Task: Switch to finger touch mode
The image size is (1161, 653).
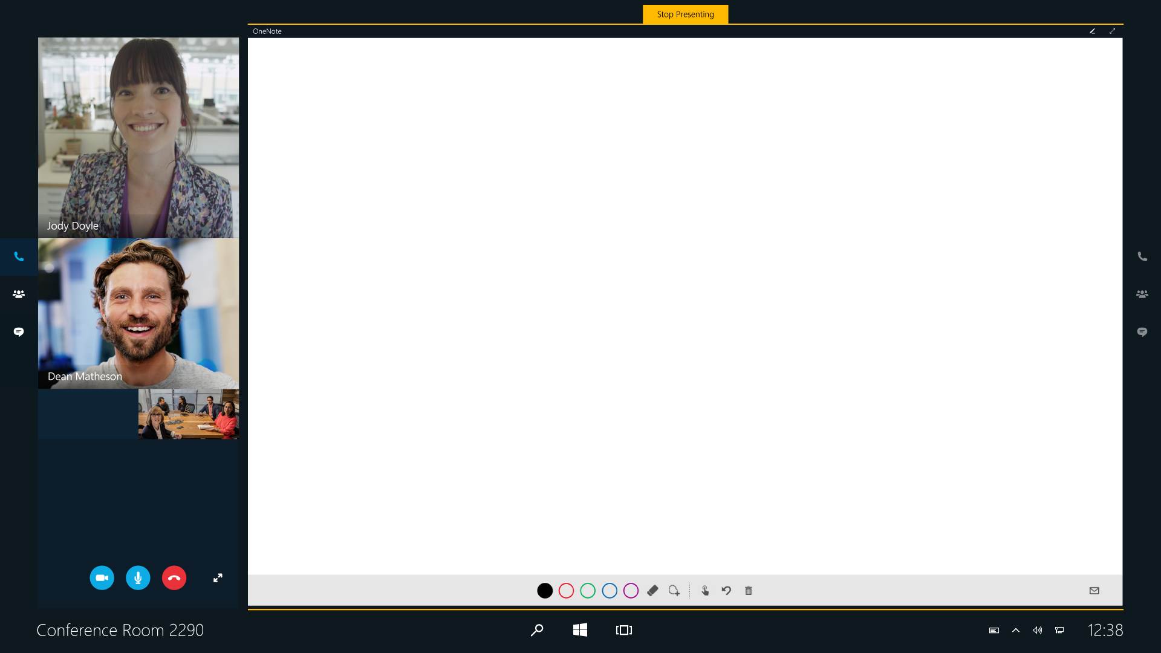Action: (x=705, y=591)
